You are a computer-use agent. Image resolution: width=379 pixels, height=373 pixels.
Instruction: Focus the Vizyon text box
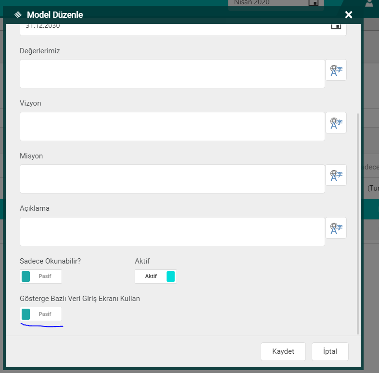pos(172,127)
